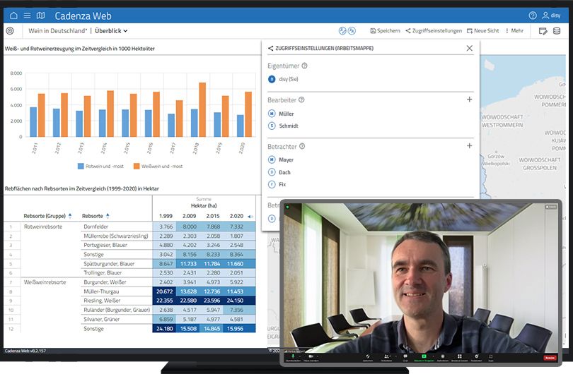Screen dimensions: 573x374
Task: Add a new Bearbeiter with the plus icon
Action: pyautogui.click(x=469, y=100)
